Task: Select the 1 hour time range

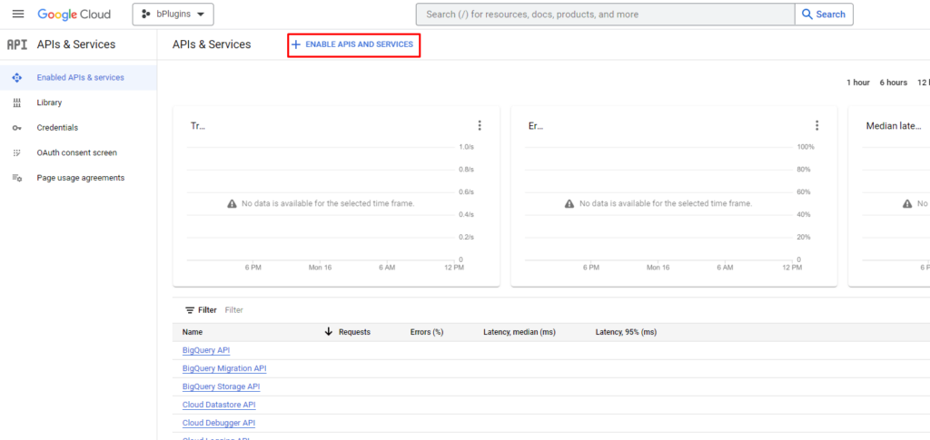Action: [x=857, y=83]
